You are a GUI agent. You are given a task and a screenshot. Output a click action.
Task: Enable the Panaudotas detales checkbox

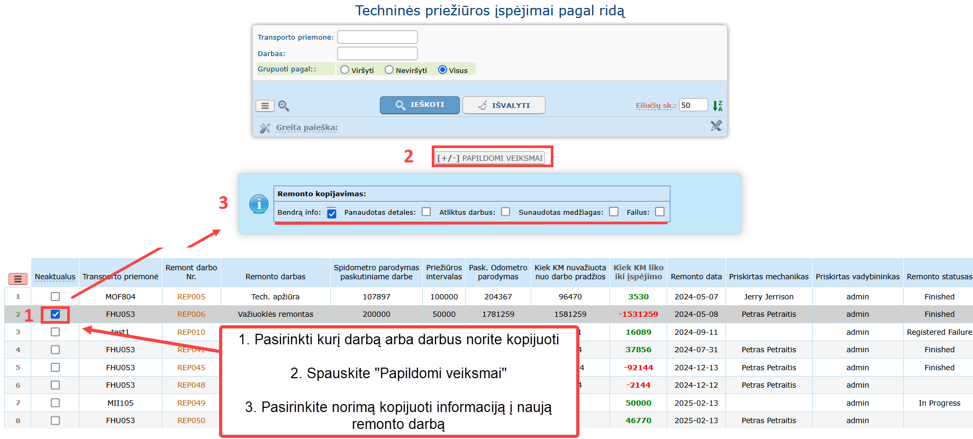pos(426,212)
